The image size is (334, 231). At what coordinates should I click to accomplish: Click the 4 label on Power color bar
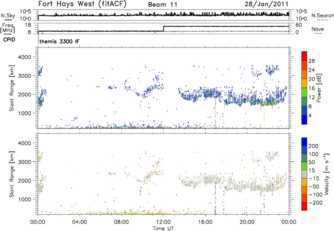coord(310,115)
